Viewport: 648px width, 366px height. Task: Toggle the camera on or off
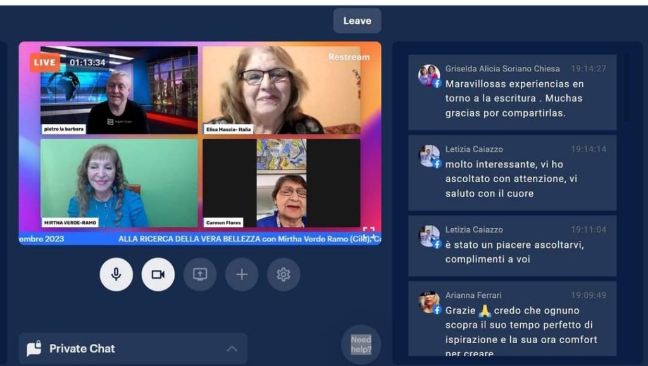coord(158,274)
